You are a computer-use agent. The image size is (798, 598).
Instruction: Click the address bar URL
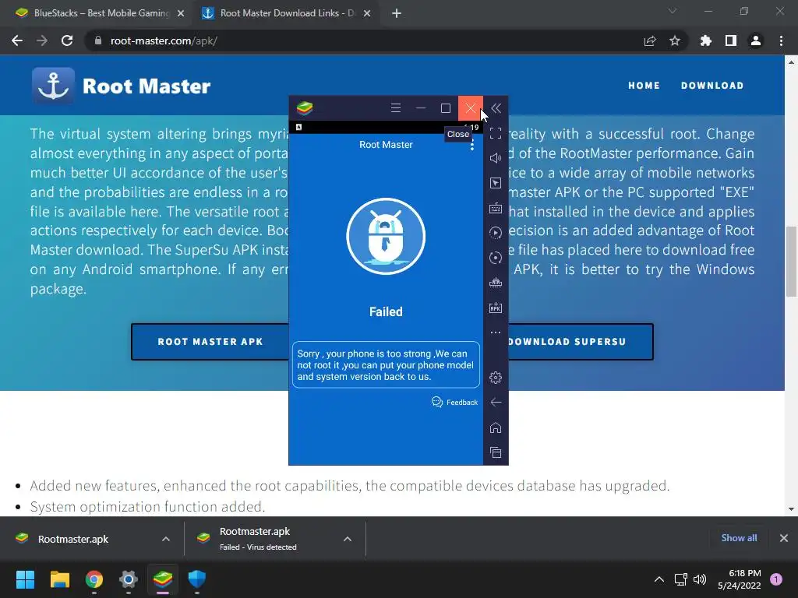click(x=164, y=40)
